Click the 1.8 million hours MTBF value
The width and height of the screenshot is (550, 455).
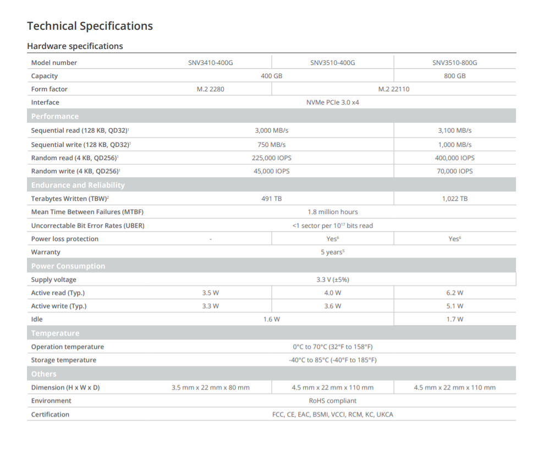[x=332, y=212]
